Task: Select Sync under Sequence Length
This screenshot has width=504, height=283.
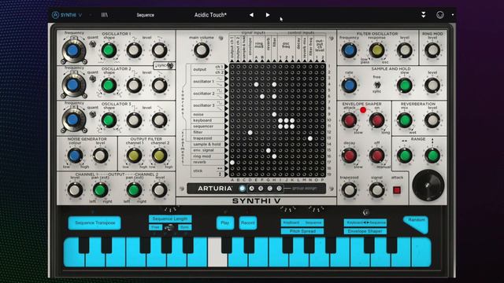Action: click(x=185, y=227)
